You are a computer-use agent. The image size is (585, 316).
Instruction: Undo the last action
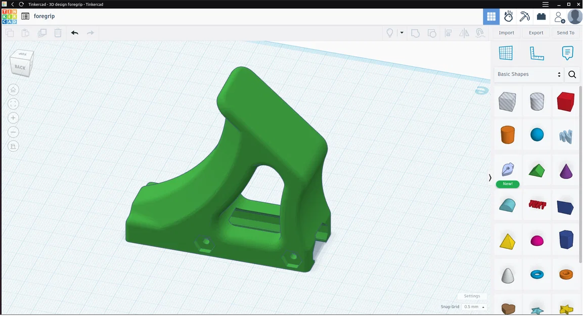[75, 33]
